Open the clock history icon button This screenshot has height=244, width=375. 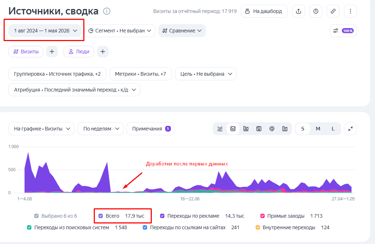click(316, 11)
